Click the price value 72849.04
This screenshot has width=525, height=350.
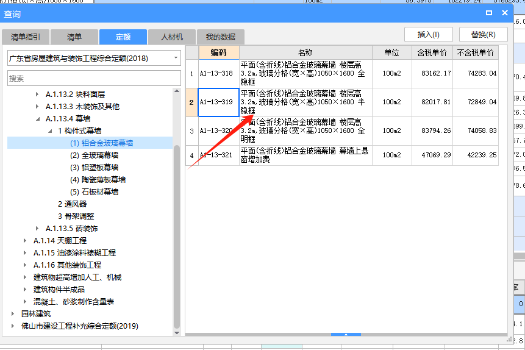(482, 102)
